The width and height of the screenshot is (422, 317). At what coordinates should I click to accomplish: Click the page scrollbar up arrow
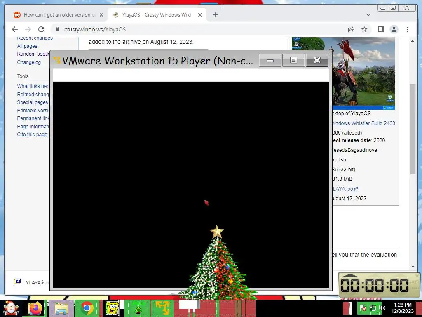tap(413, 41)
